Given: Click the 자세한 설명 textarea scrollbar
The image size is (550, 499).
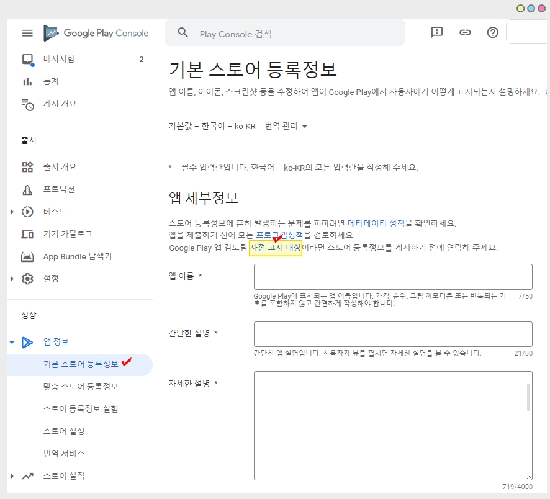Looking at the screenshot, I should pos(528,397).
